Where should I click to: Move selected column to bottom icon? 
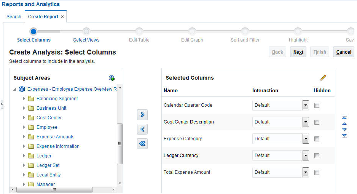(344, 136)
